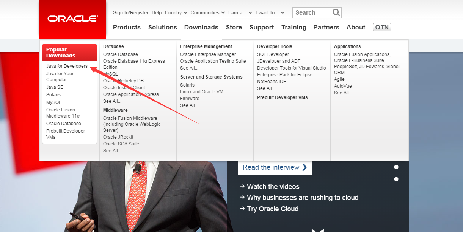
Task: Open the Firmware link
Action: (x=190, y=99)
